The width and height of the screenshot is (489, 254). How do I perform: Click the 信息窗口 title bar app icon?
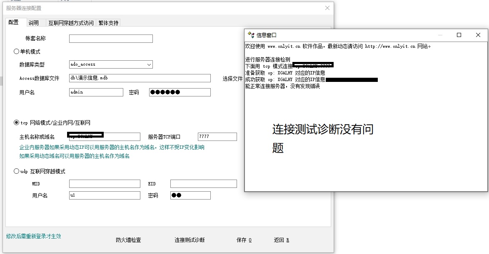[x=251, y=35]
